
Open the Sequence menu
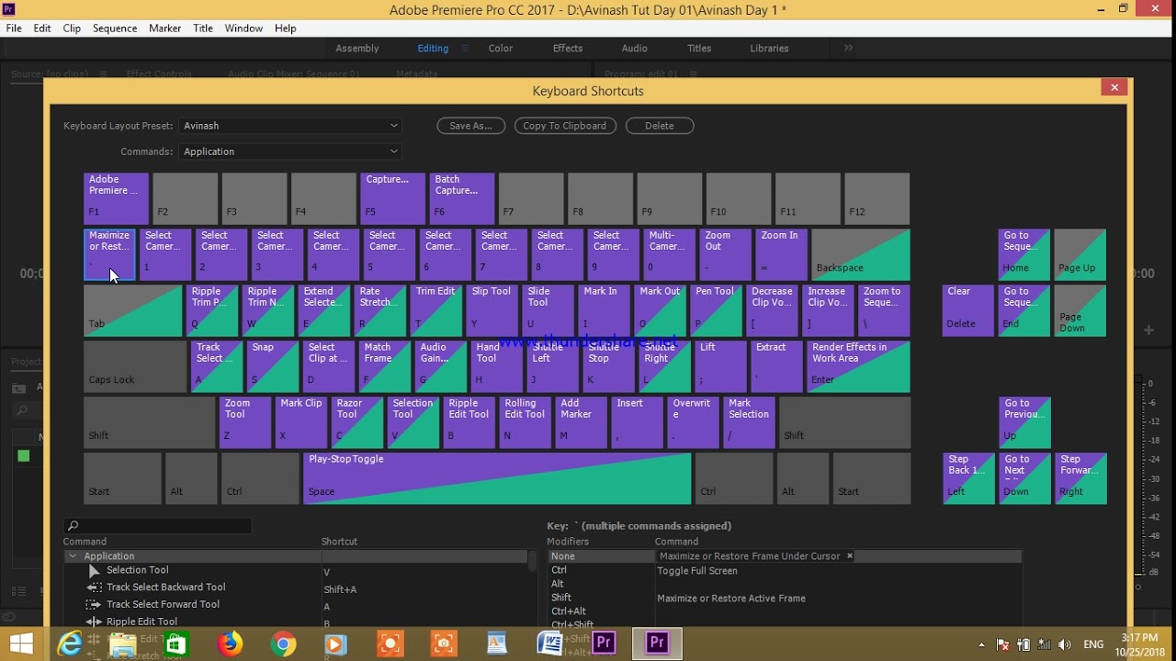[x=115, y=28]
